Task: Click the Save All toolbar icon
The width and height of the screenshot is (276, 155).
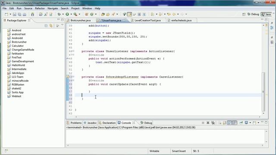Action: tap(19, 14)
